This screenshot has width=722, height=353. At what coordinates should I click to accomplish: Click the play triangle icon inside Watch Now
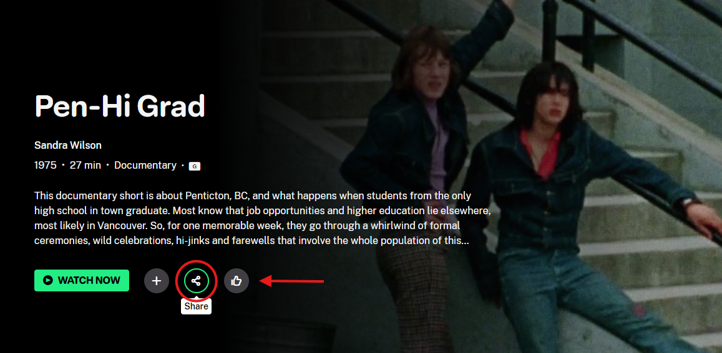(48, 280)
